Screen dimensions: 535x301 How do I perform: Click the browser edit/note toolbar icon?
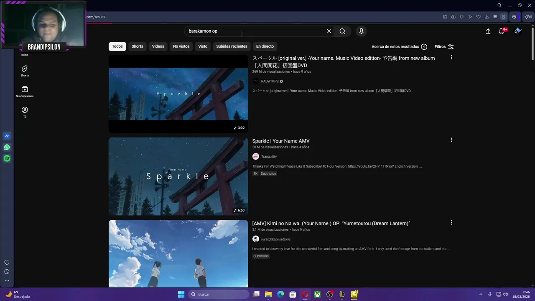[445, 17]
